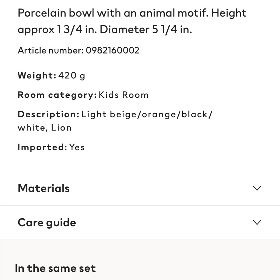Expand the Materials section chevron

pos(257,188)
